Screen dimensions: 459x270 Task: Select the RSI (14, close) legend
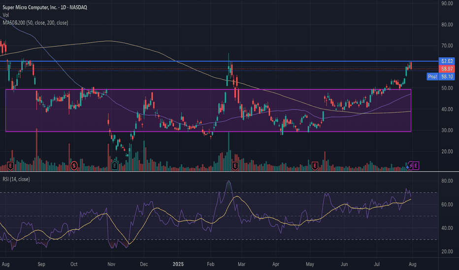[16, 179]
